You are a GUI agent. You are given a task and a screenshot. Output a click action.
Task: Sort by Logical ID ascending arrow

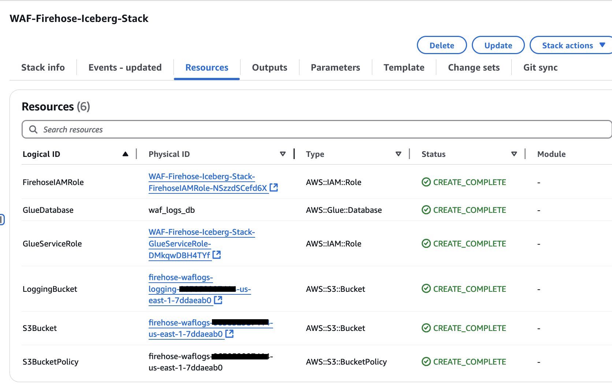(x=125, y=154)
